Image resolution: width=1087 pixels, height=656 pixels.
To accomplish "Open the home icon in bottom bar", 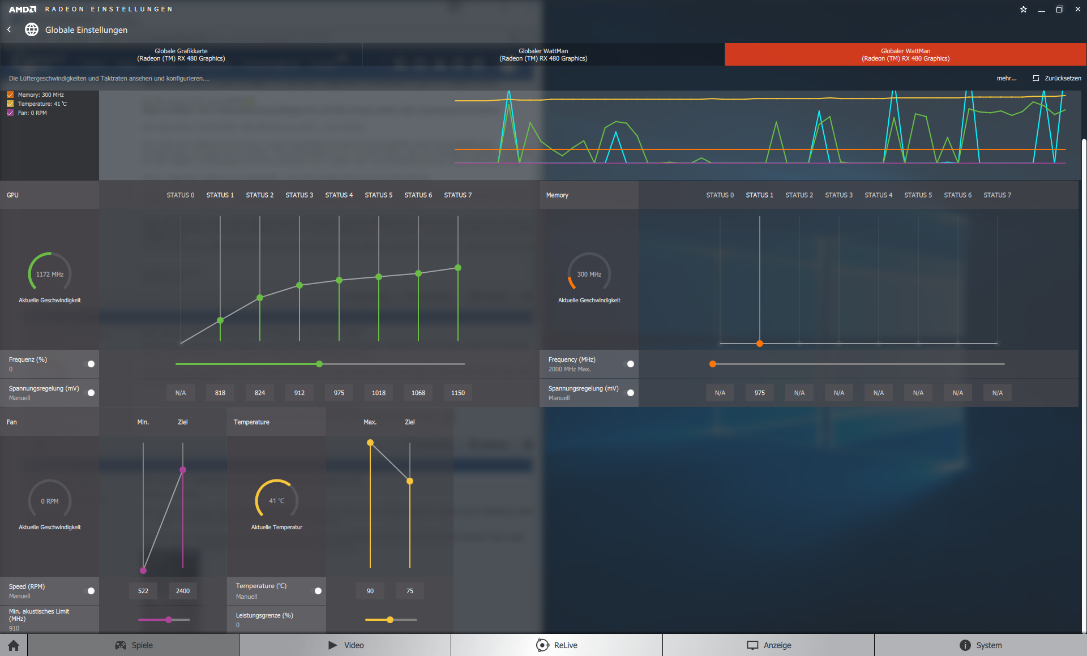I will click(14, 645).
